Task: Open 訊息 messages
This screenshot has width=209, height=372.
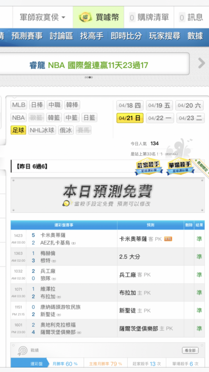Action: click(x=191, y=17)
